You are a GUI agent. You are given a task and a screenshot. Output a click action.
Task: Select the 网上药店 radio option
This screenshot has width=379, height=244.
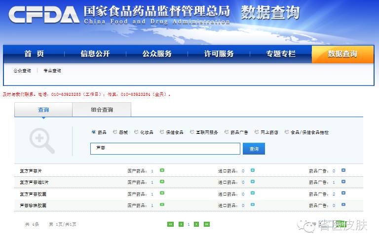257,132
